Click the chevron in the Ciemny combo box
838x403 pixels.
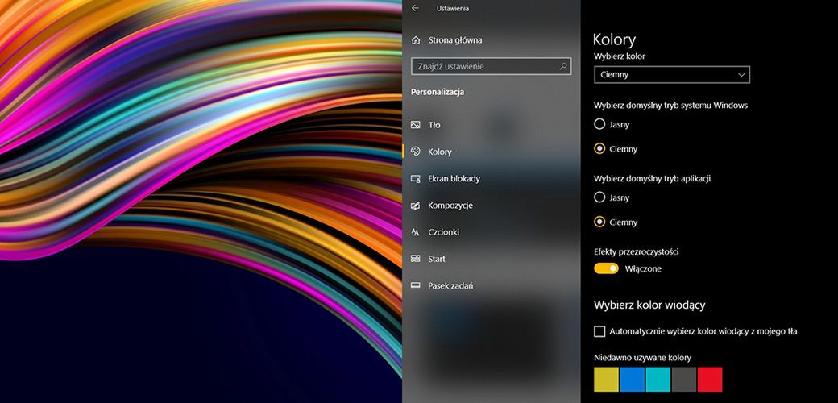tap(741, 75)
